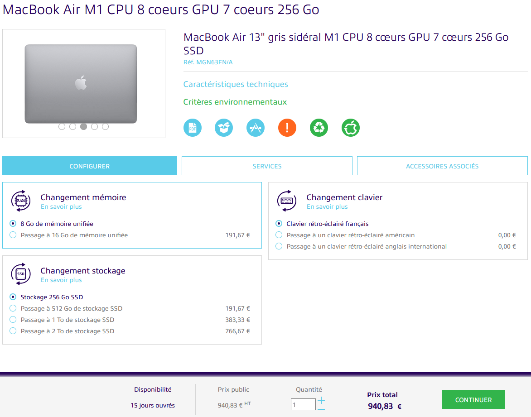
Task: Open the PDF datasheet icon
Action: click(x=193, y=128)
